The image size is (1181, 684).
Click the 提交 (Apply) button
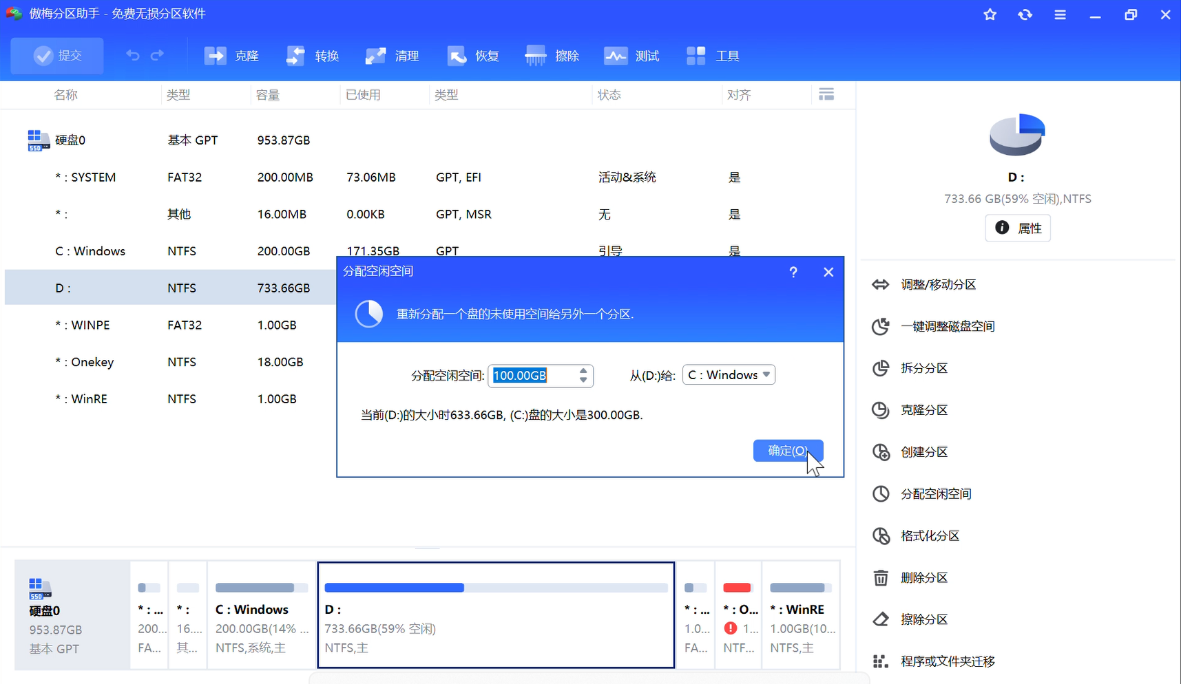[x=57, y=56]
